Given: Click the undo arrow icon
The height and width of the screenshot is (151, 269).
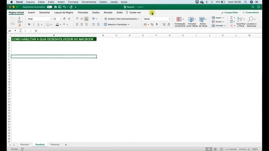Looking at the screenshot, I should pos(64,7).
